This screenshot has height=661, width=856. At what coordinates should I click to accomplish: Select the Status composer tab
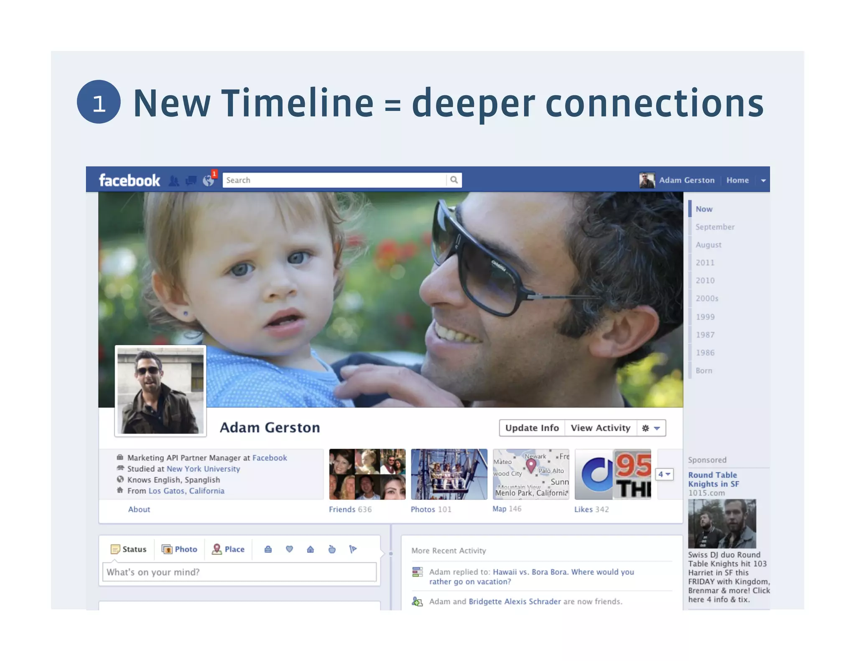(128, 549)
